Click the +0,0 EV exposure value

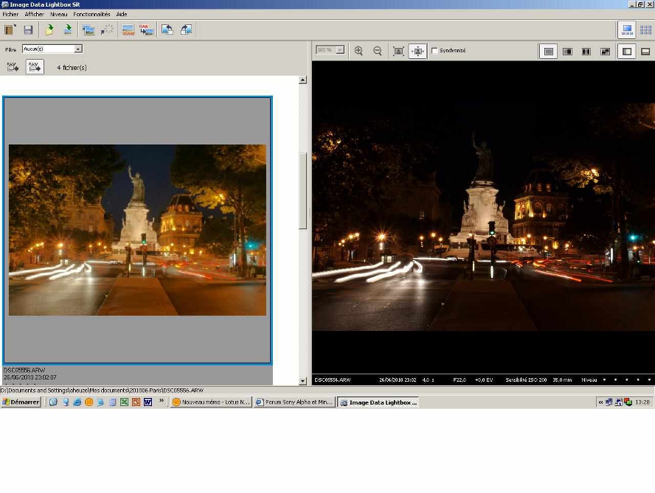(x=484, y=380)
